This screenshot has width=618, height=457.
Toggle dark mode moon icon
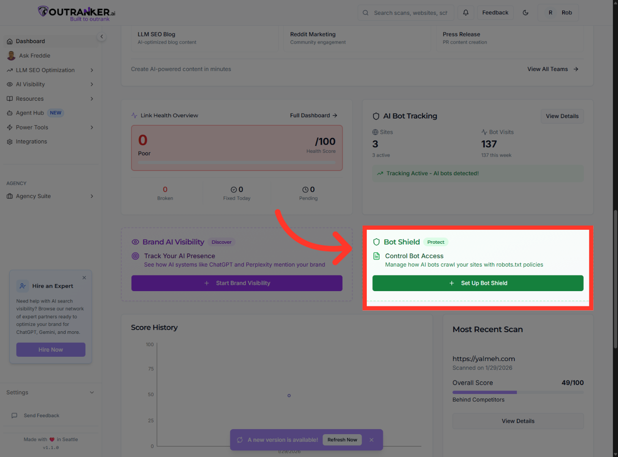[525, 13]
